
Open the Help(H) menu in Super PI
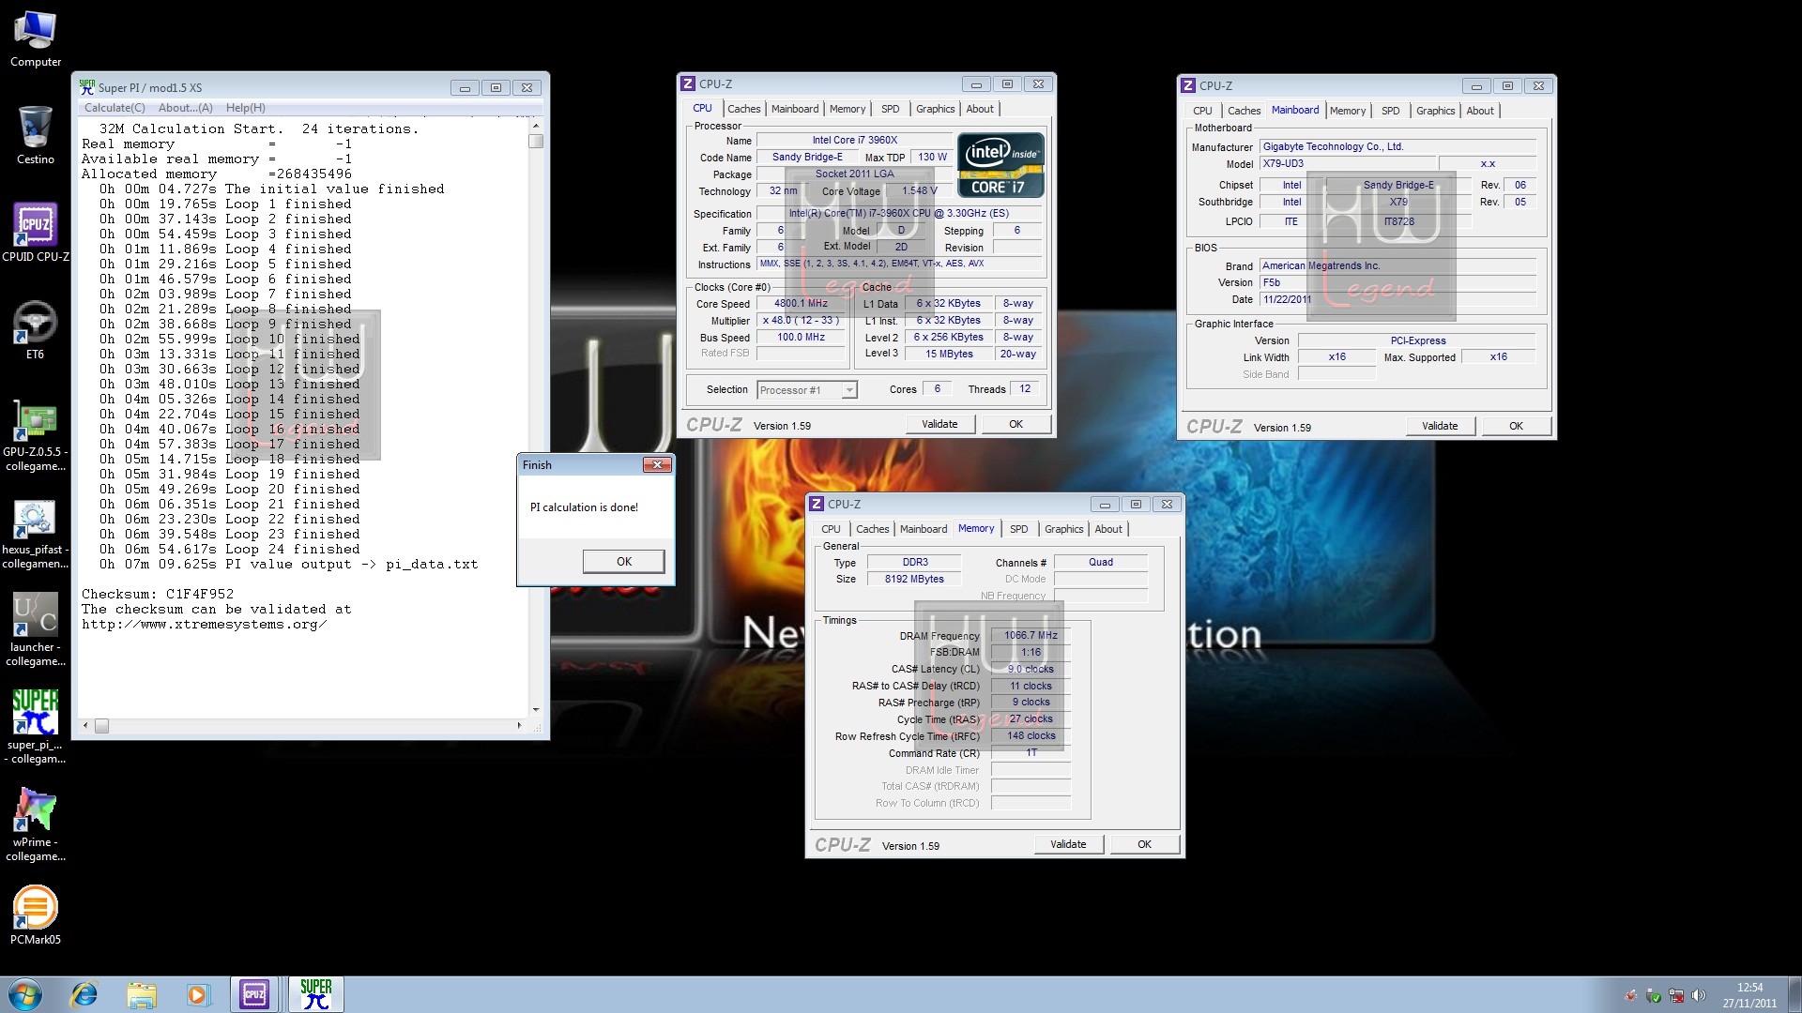click(x=245, y=108)
